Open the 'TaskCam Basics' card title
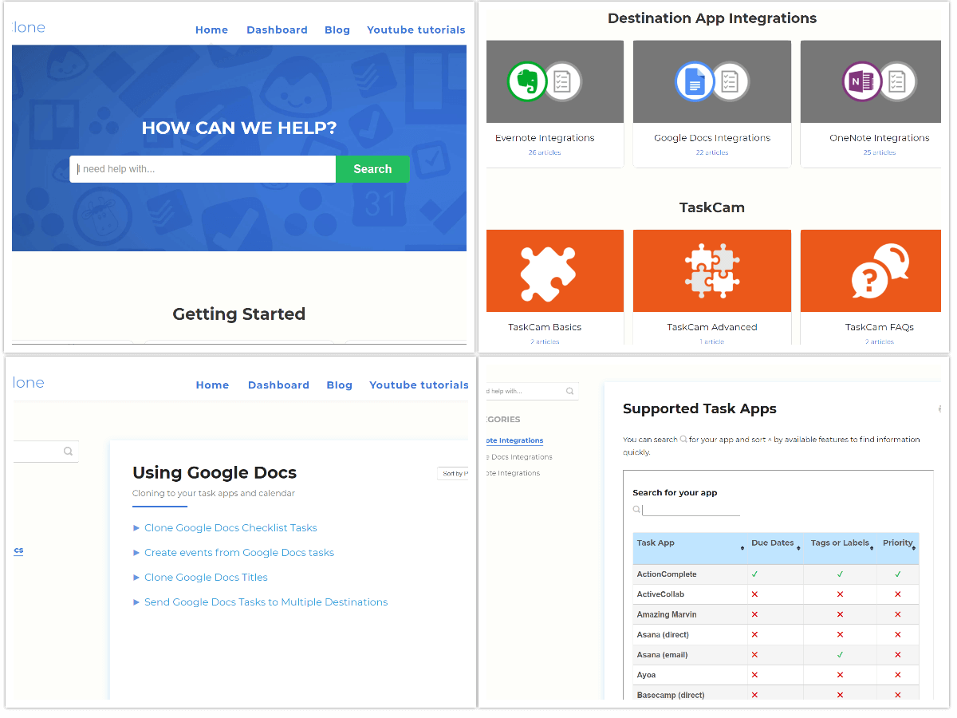 coord(545,327)
